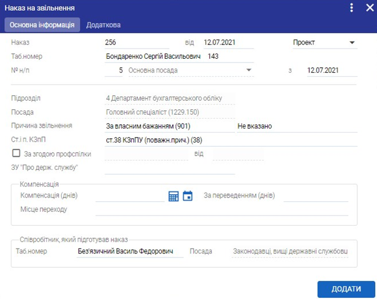The width and height of the screenshot is (377, 299).
Task: Click the Причина звільнення field
Action: pos(169,126)
